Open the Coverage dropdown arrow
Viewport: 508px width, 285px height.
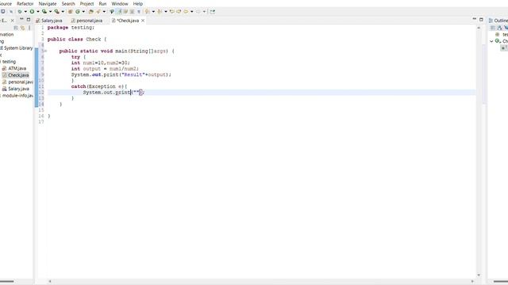click(50, 12)
